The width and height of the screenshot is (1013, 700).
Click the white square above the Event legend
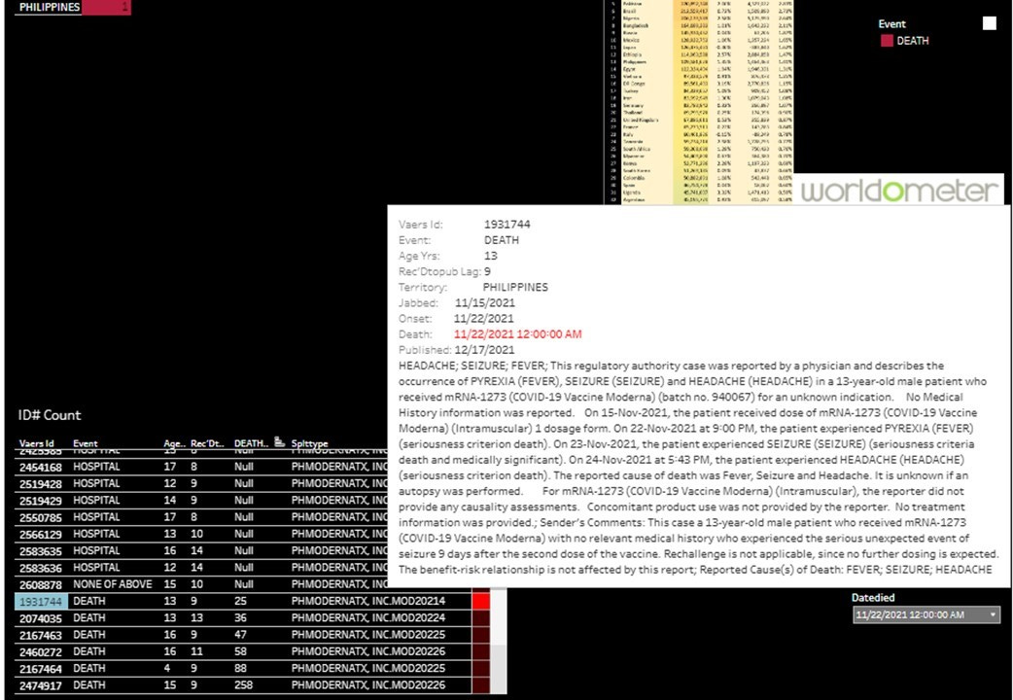point(989,23)
